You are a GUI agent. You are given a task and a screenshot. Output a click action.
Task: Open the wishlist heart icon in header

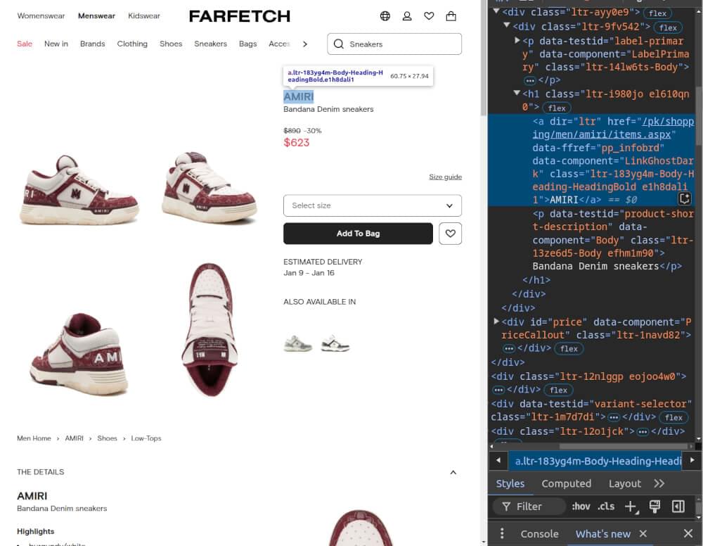[429, 15]
